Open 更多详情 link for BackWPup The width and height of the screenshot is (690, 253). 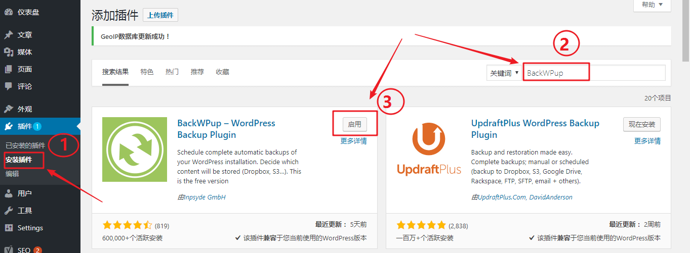[x=353, y=141]
